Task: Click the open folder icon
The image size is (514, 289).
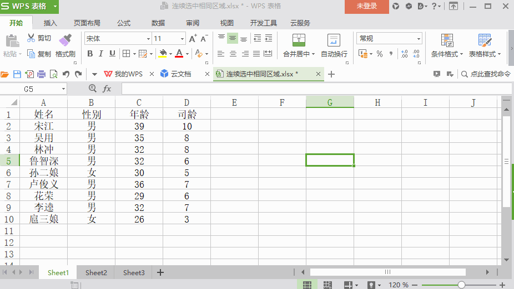Action: pos(4,75)
